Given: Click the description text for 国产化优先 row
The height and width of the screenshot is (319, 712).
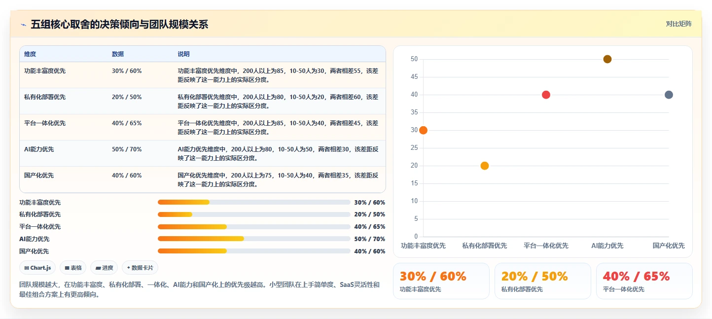Looking at the screenshot, I should (278, 180).
